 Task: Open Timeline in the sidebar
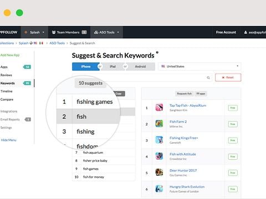point(6,91)
